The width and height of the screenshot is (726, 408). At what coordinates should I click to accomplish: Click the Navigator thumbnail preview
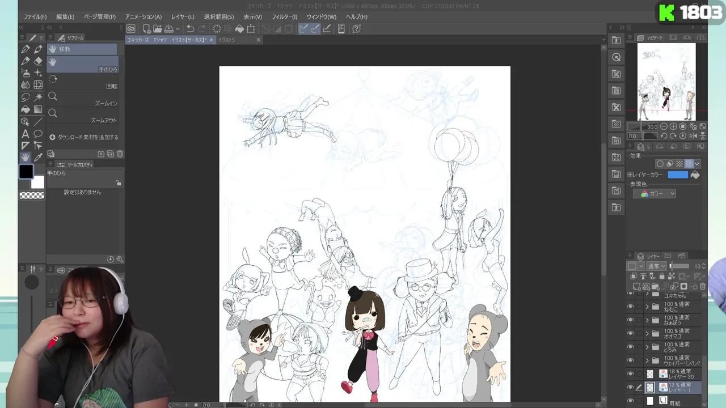pos(666,82)
